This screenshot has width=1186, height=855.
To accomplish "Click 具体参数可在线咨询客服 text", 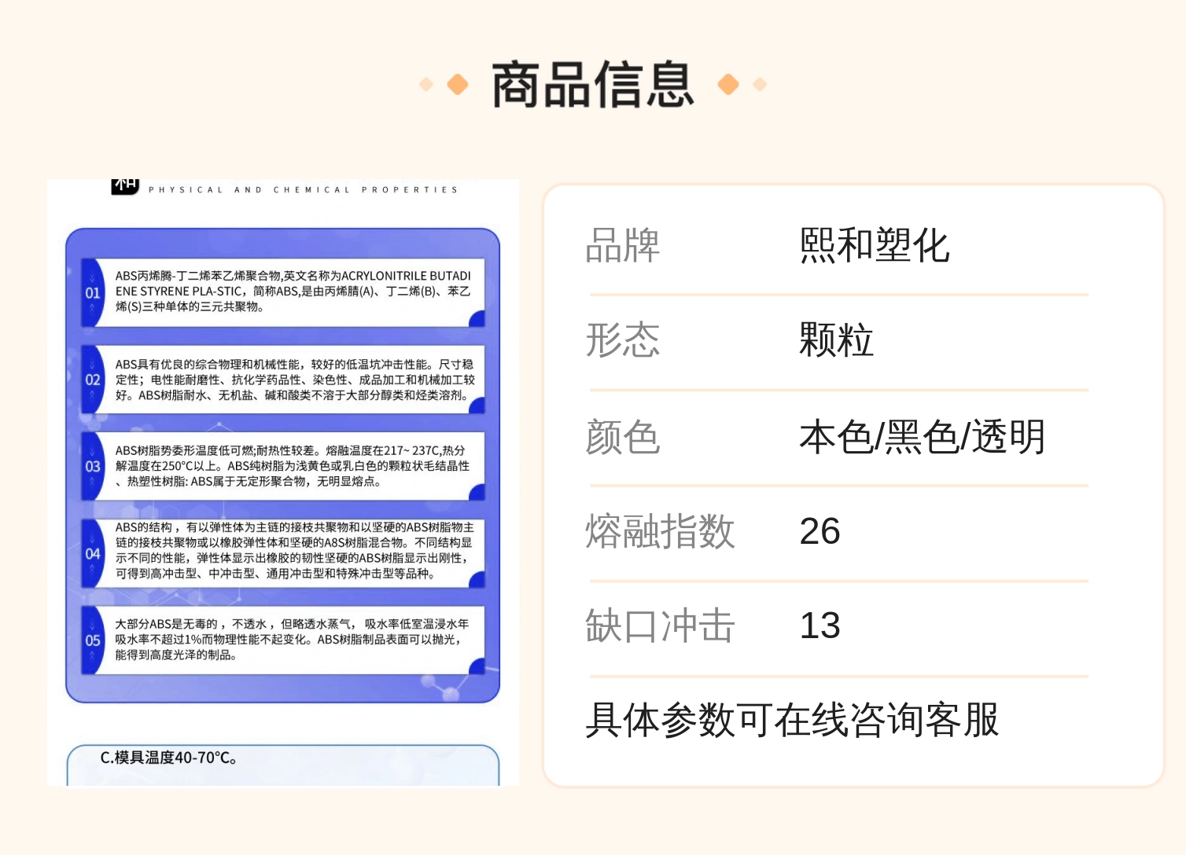I will [793, 720].
